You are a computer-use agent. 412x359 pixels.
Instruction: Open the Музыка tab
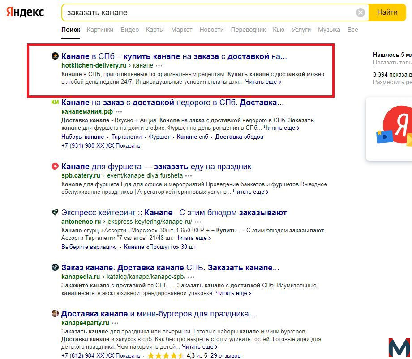[x=329, y=30]
